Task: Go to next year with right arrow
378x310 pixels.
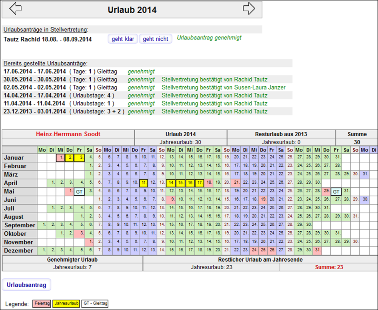Action: click(x=249, y=9)
